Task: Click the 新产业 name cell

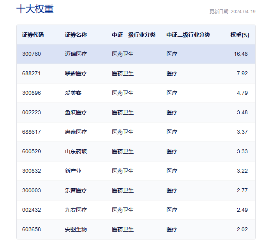Action: click(x=73, y=171)
